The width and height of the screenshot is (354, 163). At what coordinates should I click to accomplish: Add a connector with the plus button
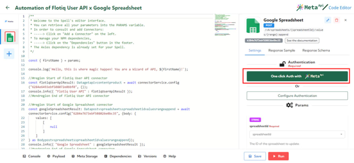click(x=9, y=54)
